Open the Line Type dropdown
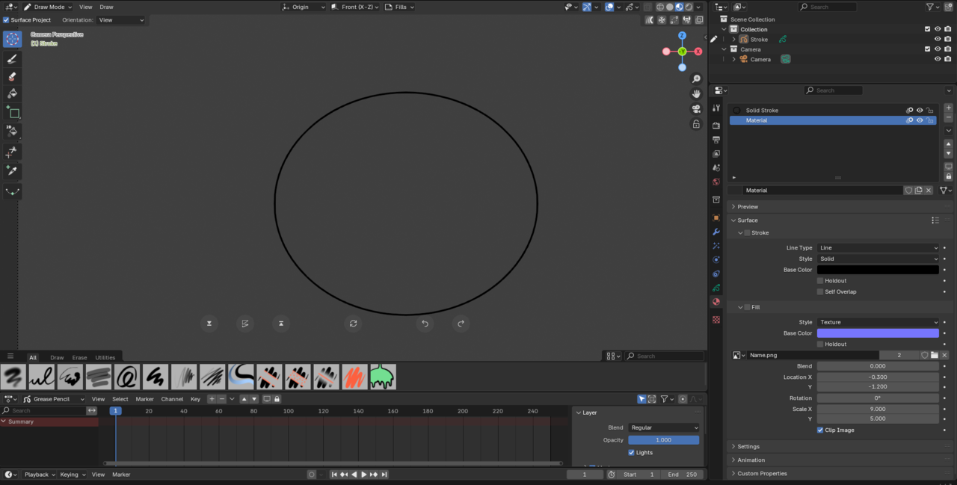Image resolution: width=957 pixels, height=485 pixels. pyautogui.click(x=878, y=247)
